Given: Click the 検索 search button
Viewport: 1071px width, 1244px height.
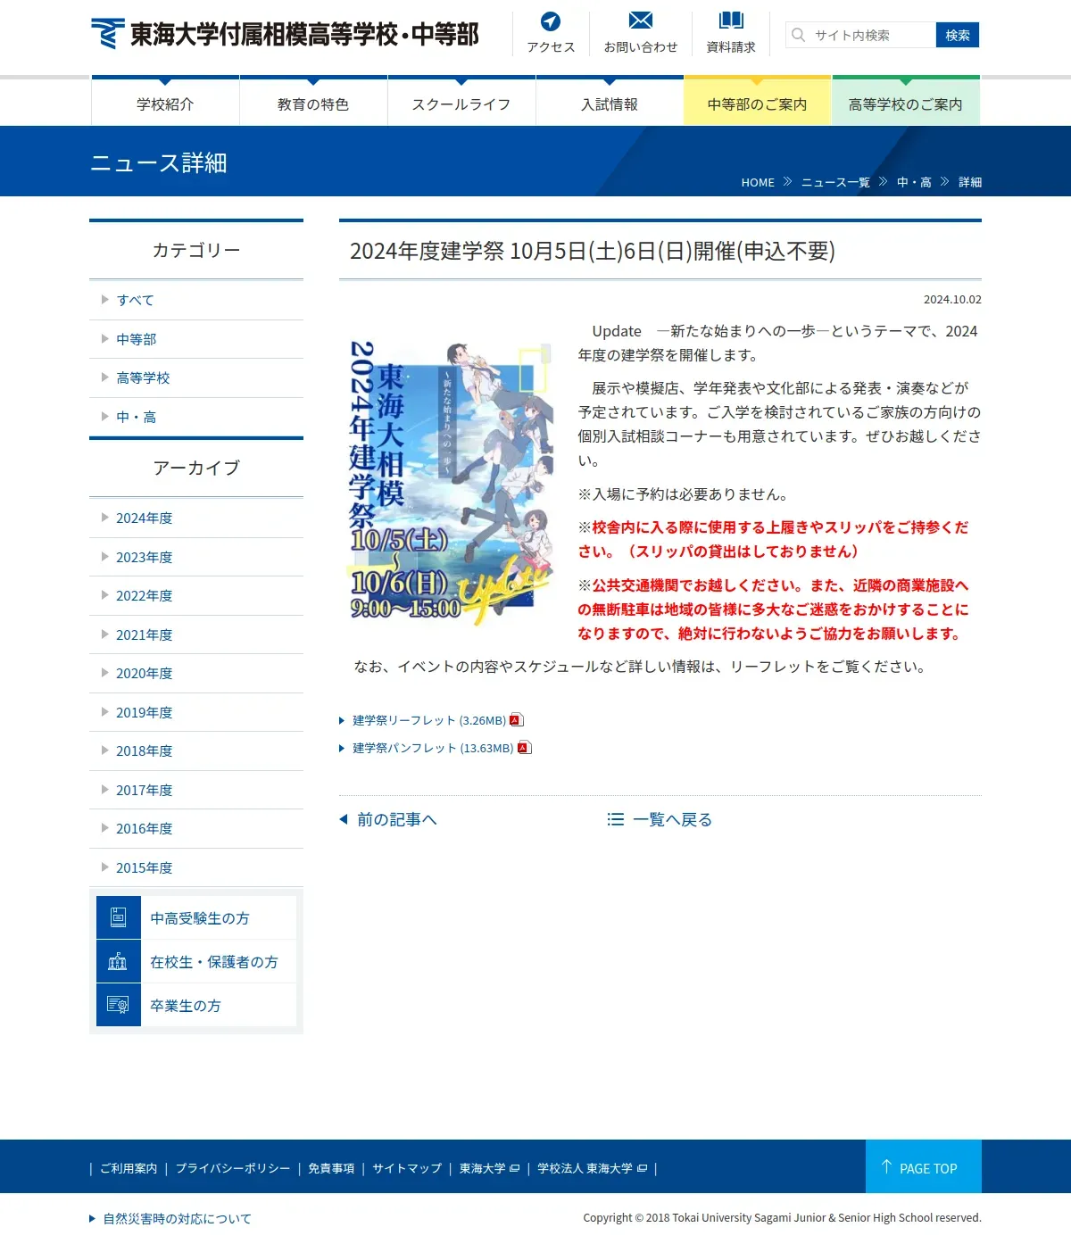Looking at the screenshot, I should click(958, 35).
